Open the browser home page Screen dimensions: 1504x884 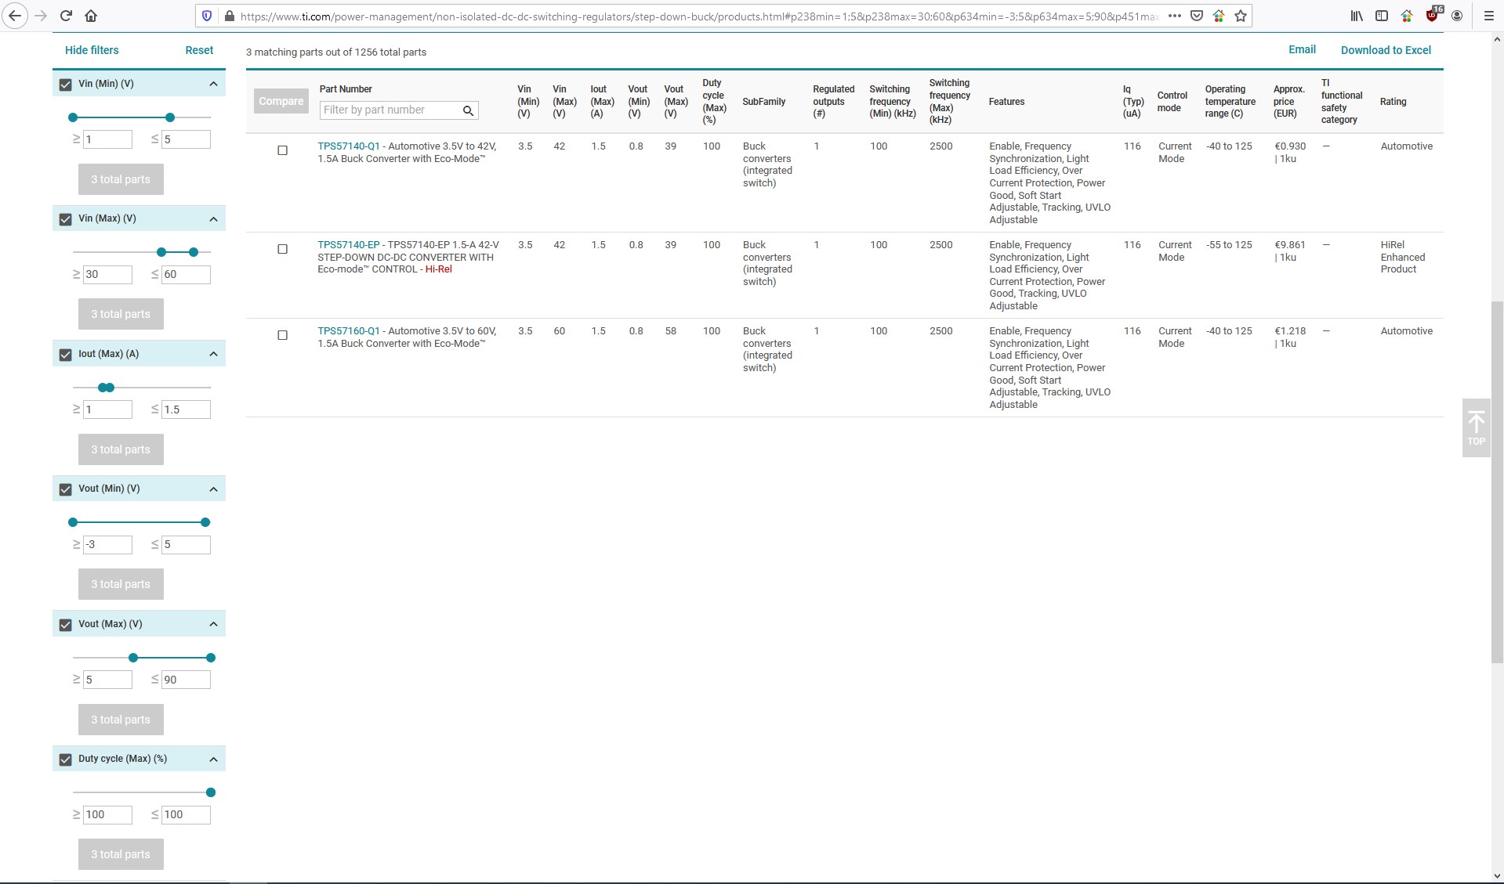pos(91,16)
